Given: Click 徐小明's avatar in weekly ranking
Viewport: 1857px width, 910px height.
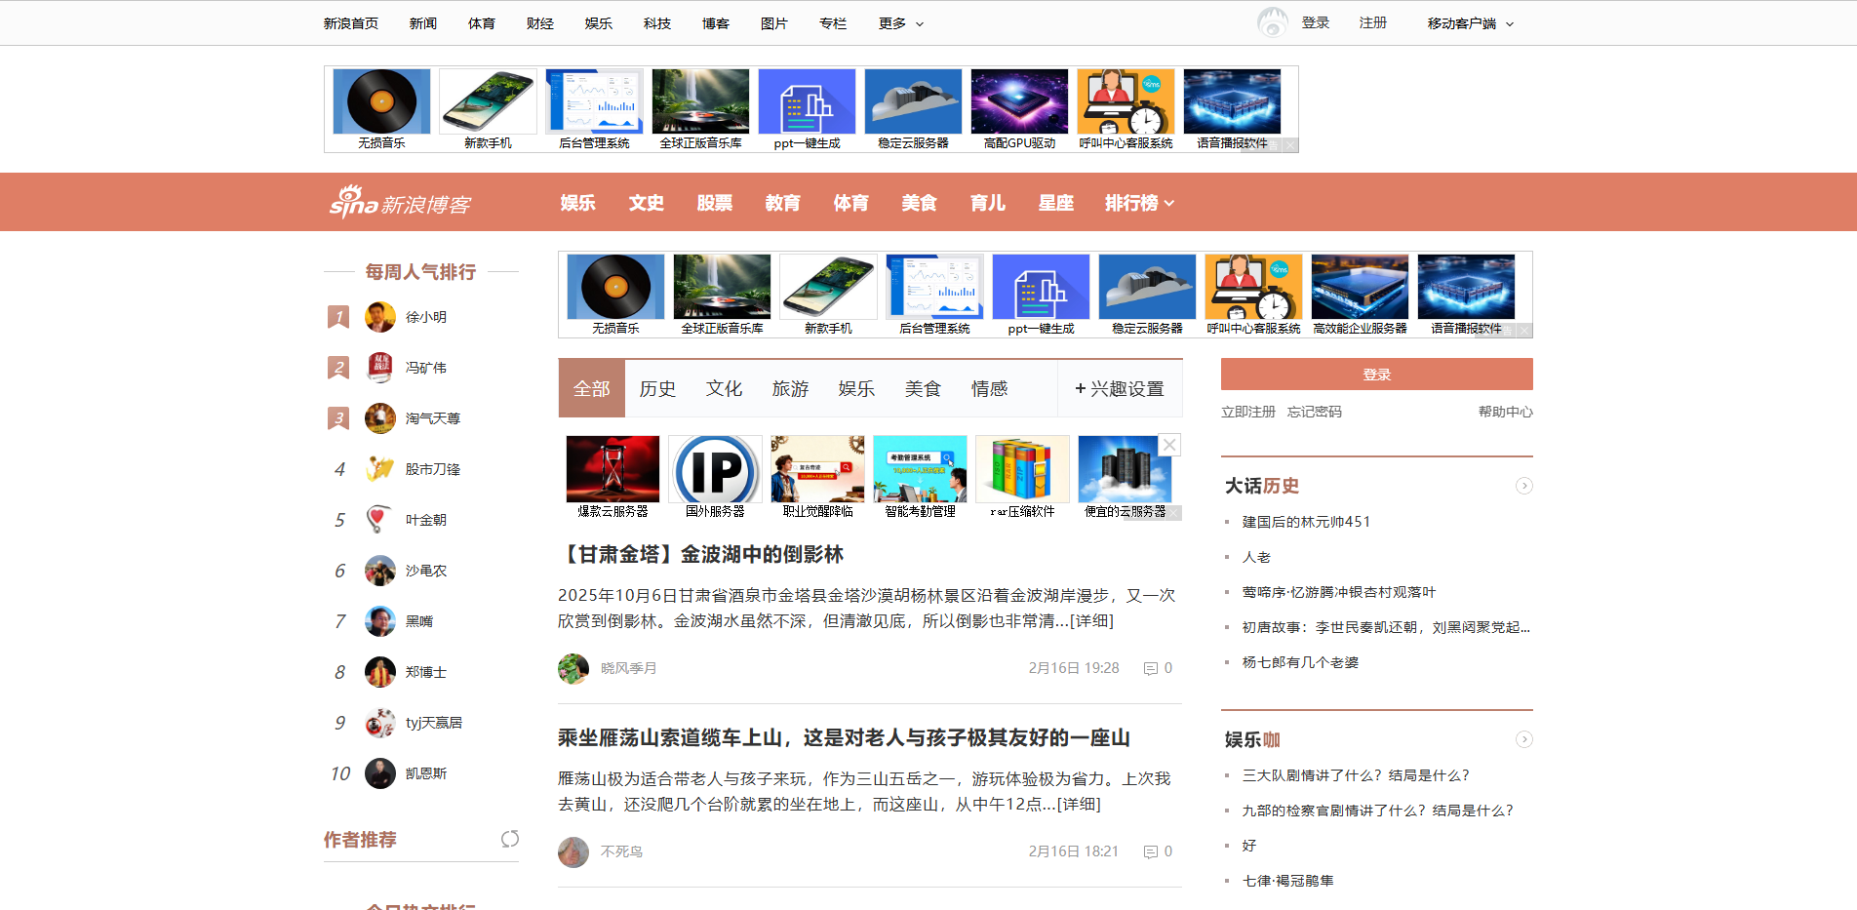Looking at the screenshot, I should pyautogui.click(x=379, y=316).
